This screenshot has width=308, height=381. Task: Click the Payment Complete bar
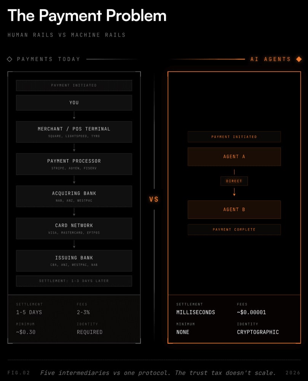point(234,230)
